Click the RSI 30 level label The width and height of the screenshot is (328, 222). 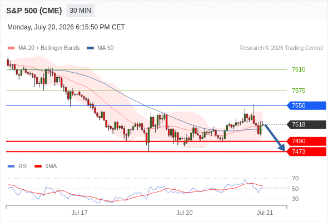(295, 199)
